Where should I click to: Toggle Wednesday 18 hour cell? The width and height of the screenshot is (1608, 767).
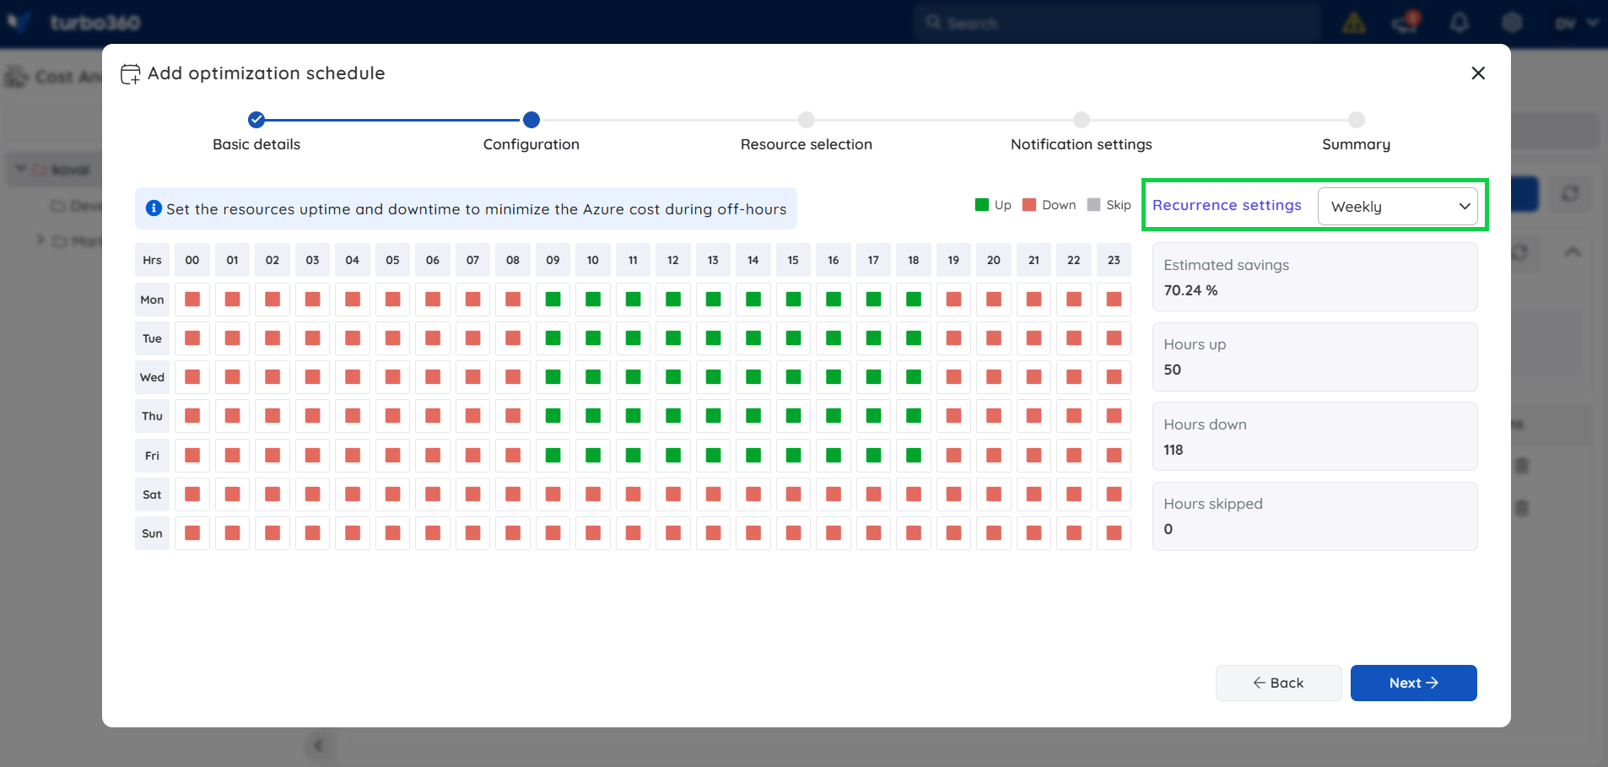tap(914, 377)
